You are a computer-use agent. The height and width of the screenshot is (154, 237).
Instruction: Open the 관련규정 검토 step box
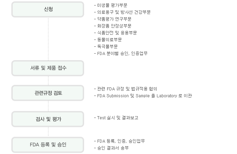(x=48, y=93)
